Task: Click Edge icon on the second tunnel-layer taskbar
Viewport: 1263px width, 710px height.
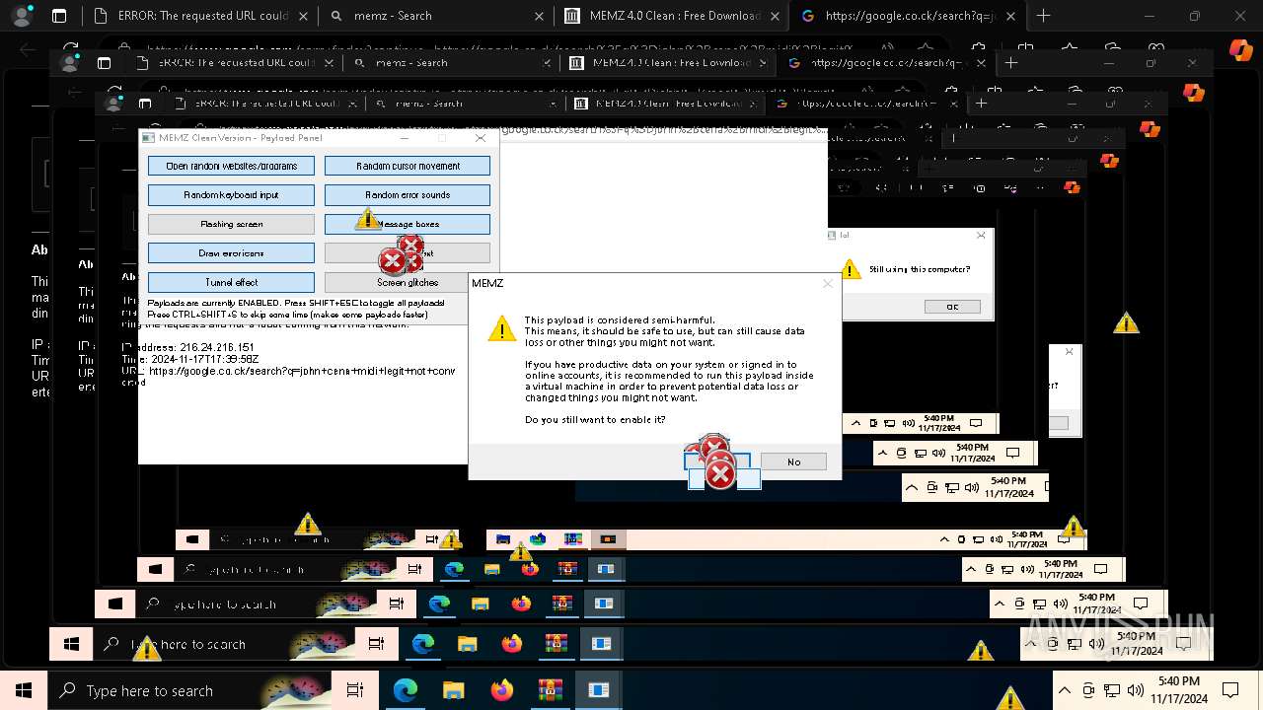Action: (423, 644)
